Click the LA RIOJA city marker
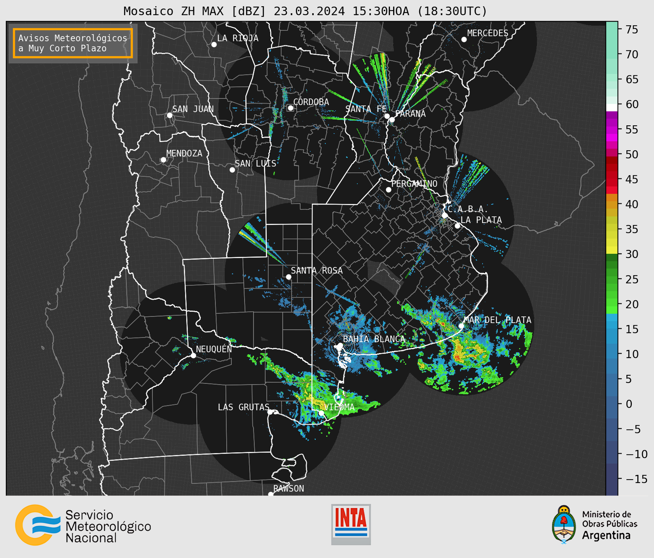 click(214, 45)
